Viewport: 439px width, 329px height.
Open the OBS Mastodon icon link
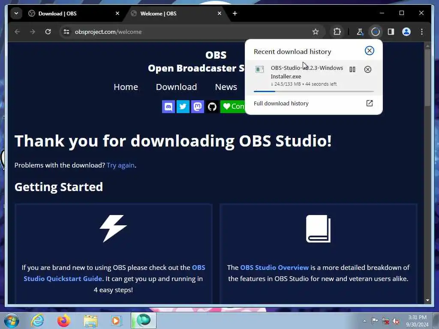click(x=198, y=107)
